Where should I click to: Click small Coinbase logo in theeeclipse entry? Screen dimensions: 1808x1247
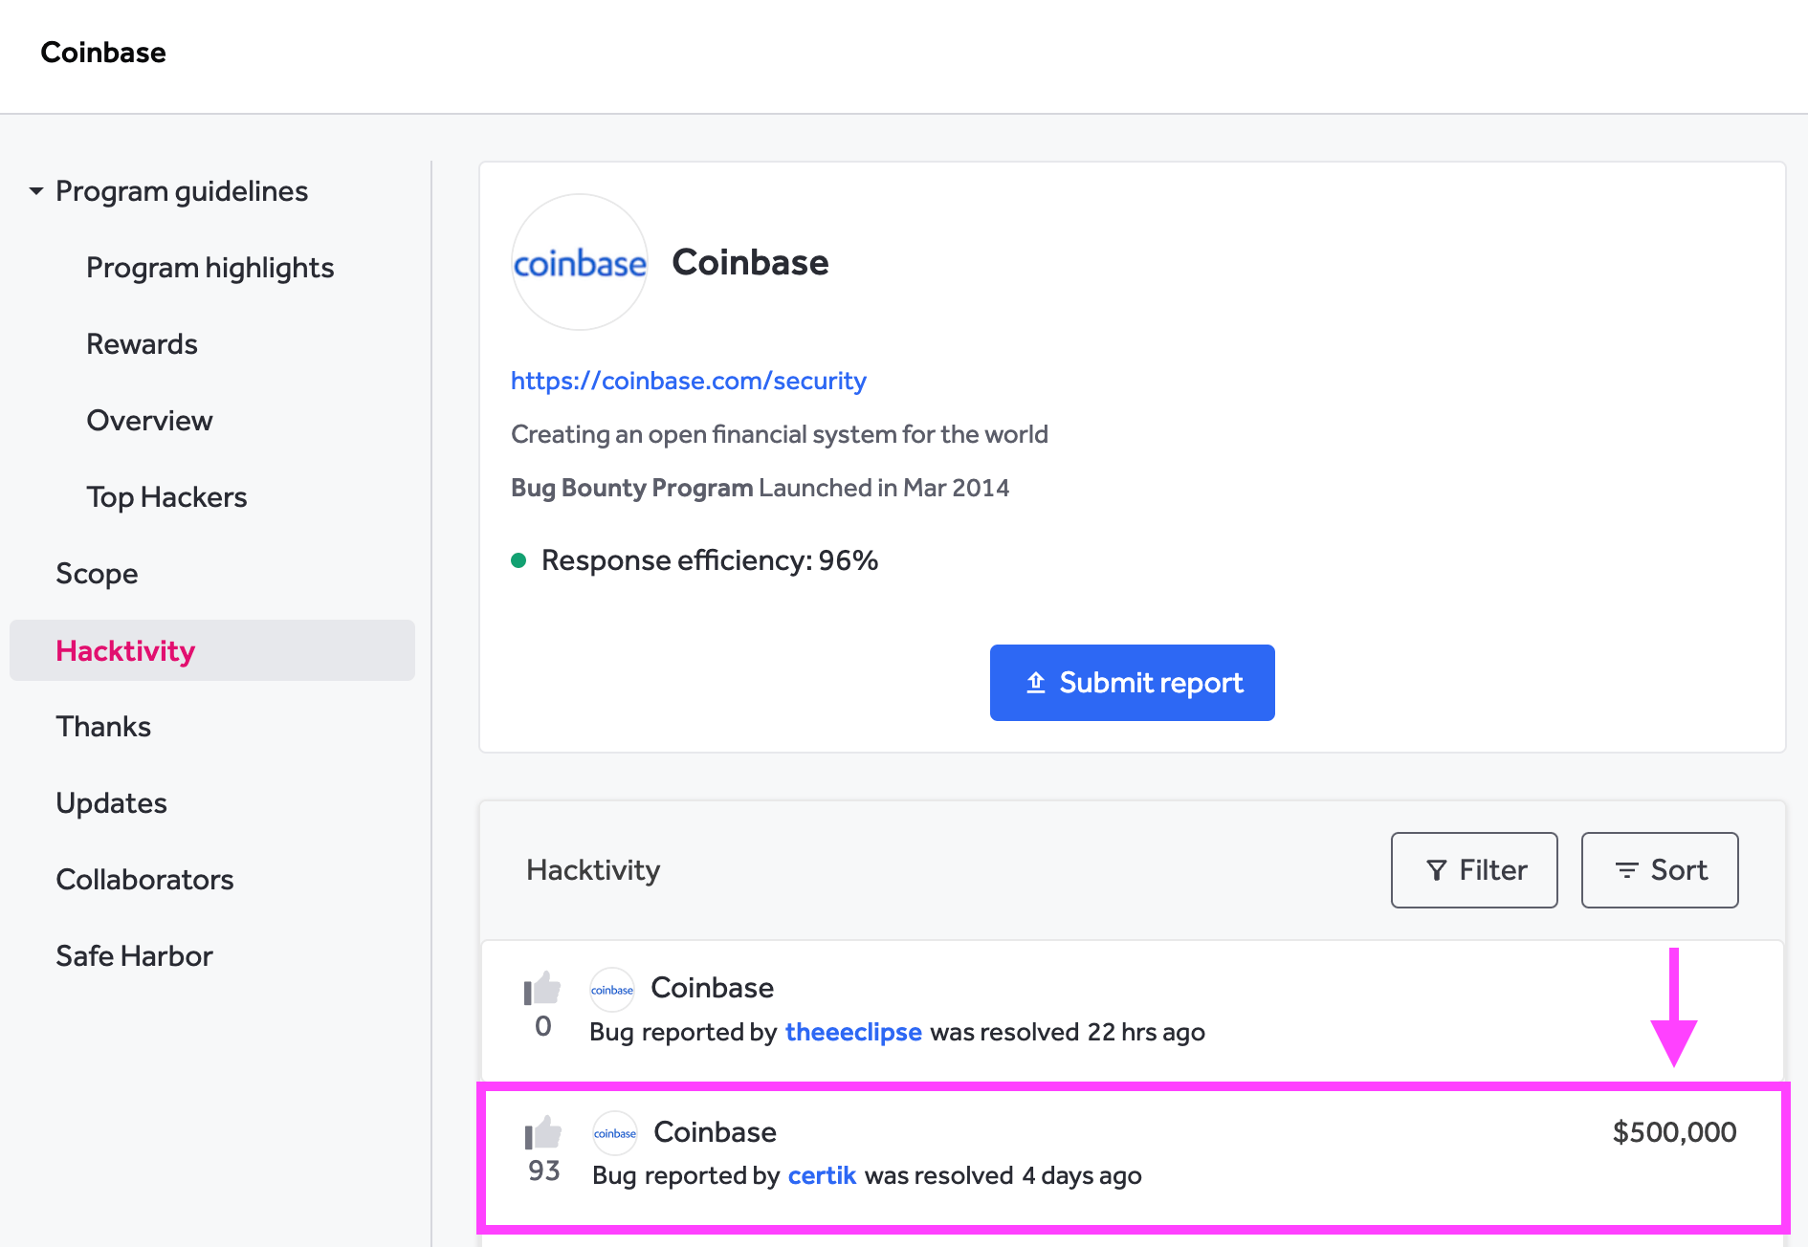612,990
